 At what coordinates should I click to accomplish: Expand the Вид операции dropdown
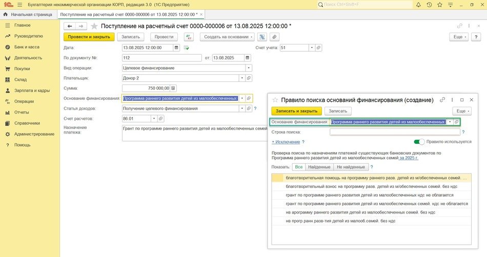(249, 68)
